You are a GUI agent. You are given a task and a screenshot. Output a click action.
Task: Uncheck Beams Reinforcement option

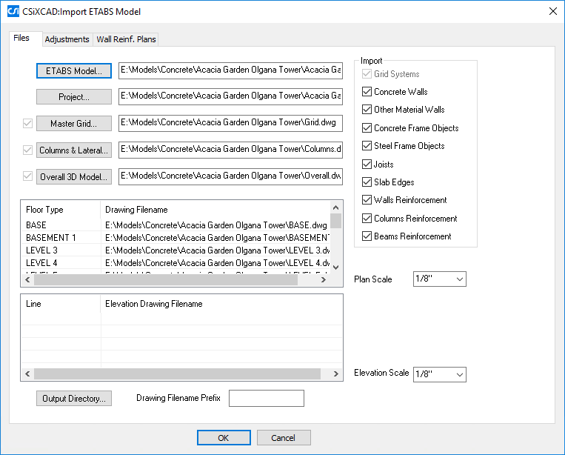click(x=367, y=236)
